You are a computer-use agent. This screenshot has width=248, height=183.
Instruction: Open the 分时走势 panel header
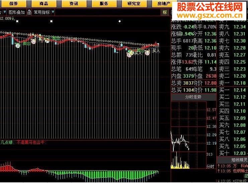pyautogui.click(x=193, y=97)
